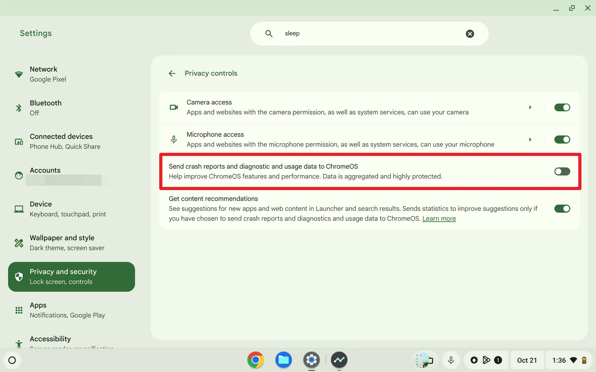596x372 pixels.
Task: Click the Wi-Fi status icon in tray
Action: [573, 360]
